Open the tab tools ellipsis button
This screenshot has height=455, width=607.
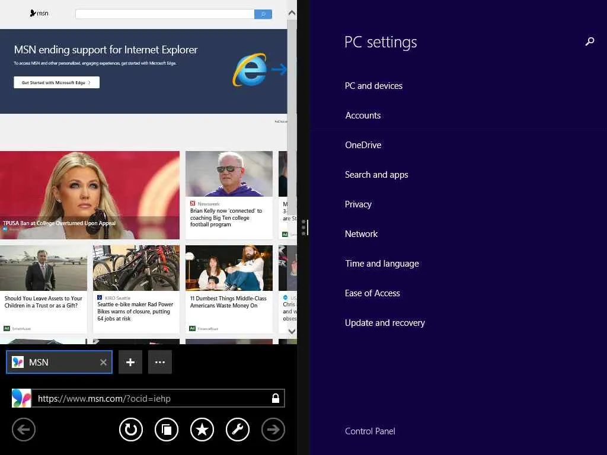tap(160, 362)
